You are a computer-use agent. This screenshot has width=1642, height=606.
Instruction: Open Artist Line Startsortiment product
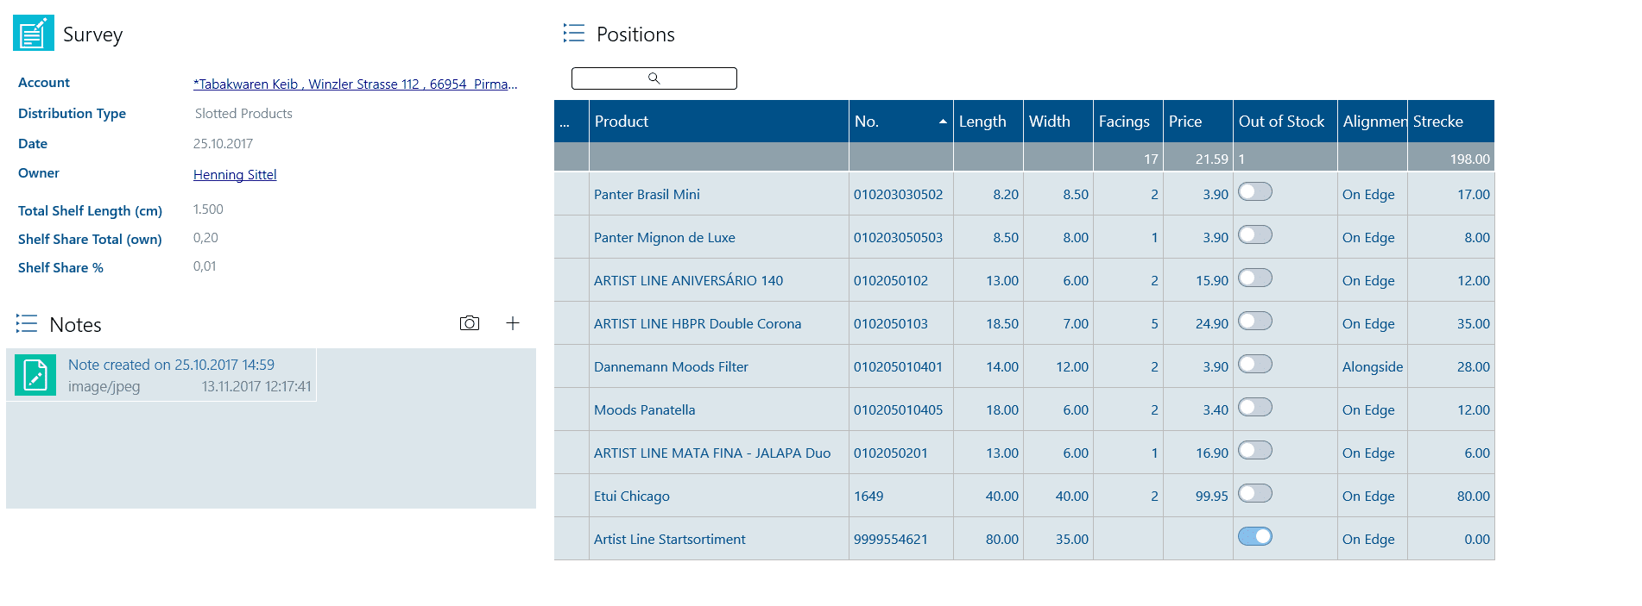pyautogui.click(x=669, y=539)
